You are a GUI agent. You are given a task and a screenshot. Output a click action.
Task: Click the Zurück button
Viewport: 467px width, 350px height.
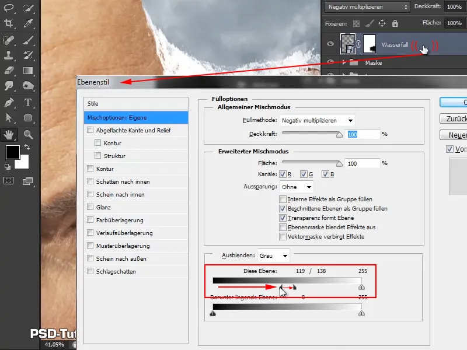tap(454, 118)
